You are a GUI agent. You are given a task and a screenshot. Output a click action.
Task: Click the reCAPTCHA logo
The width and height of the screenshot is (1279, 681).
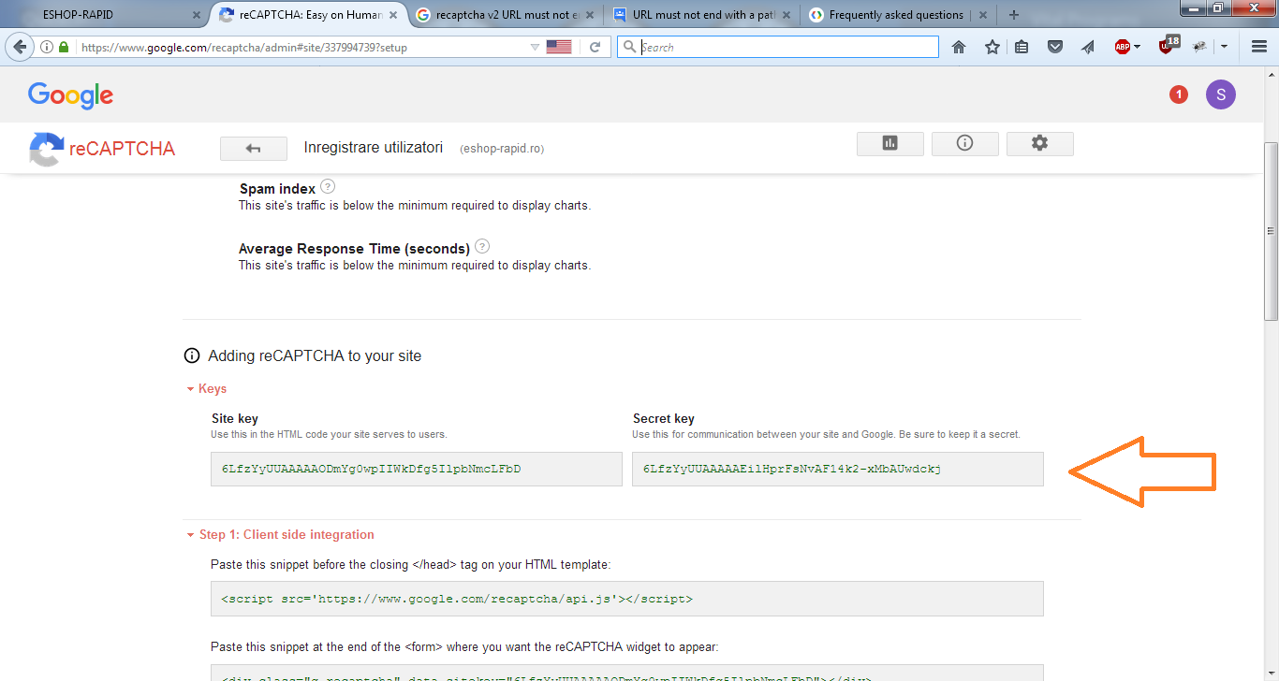(102, 149)
